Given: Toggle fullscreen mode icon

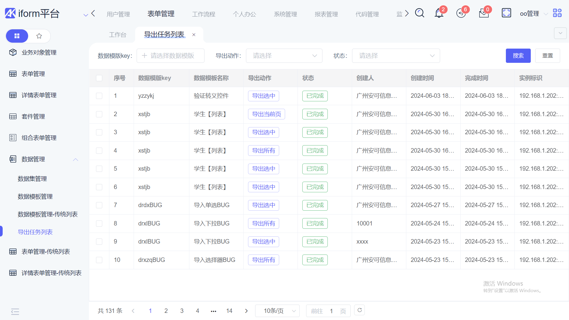Looking at the screenshot, I should tap(506, 13).
